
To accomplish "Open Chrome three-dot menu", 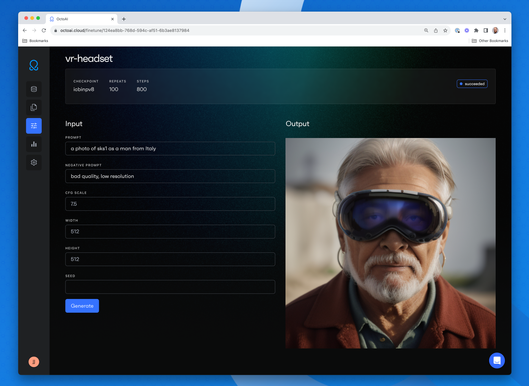I will pyautogui.click(x=505, y=30).
